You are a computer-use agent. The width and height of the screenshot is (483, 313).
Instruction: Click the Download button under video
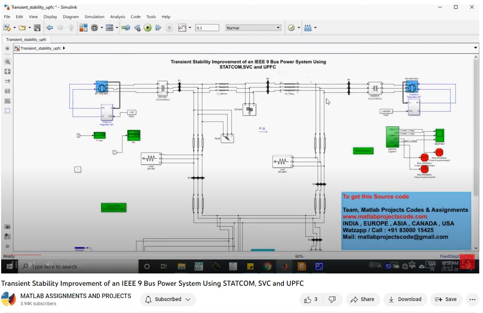tap(405, 299)
